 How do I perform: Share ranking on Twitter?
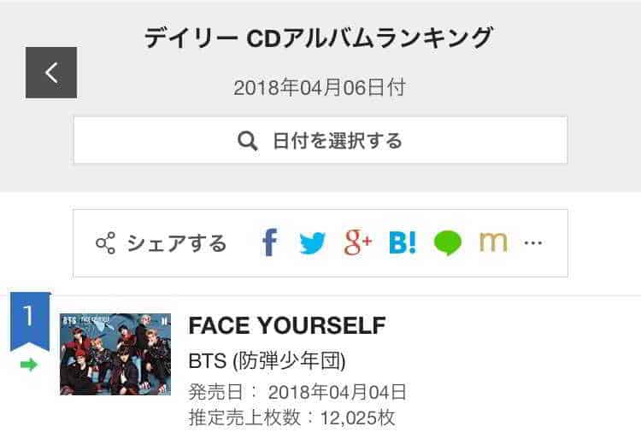pos(313,244)
